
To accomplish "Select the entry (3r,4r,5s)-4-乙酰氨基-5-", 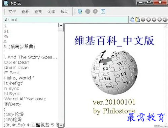I will (31, 125).
